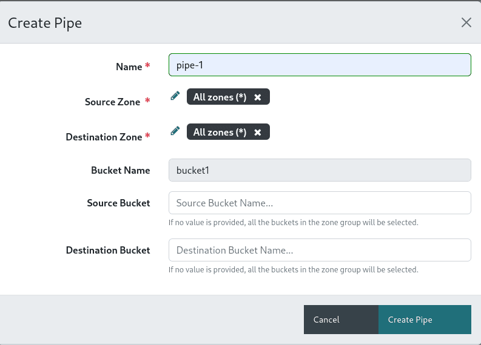Click the Create Pipe dialog title
481x345 pixels.
pos(44,23)
